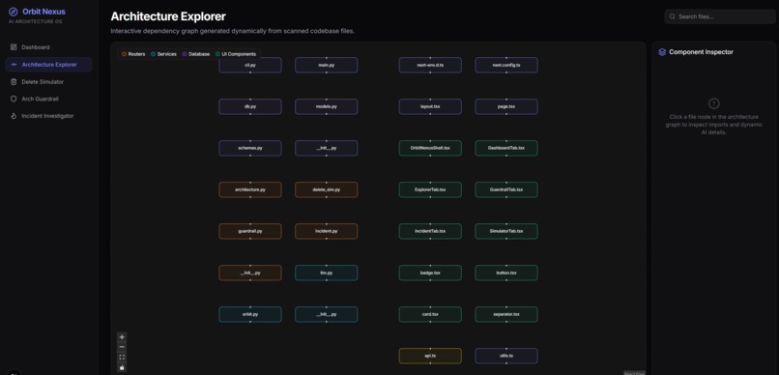Select the badge.tsx node
The image size is (779, 375).
(430, 273)
